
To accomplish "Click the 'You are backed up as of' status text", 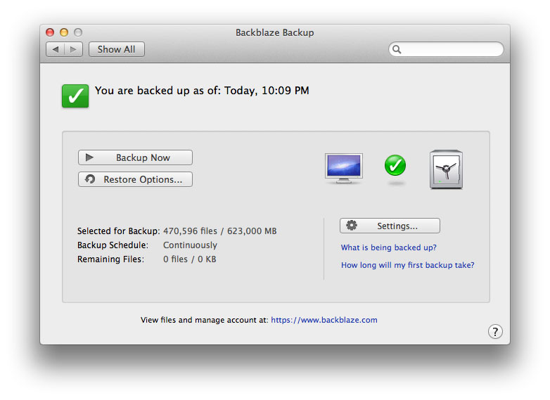I will point(202,91).
